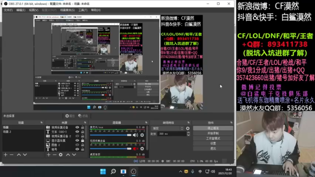Click mixer panel vertical scrollbar
The image size is (315, 177).
point(147,138)
